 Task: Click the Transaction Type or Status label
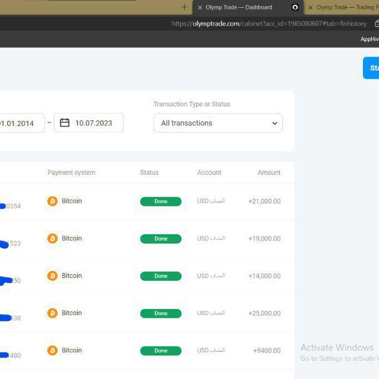pyautogui.click(x=192, y=104)
